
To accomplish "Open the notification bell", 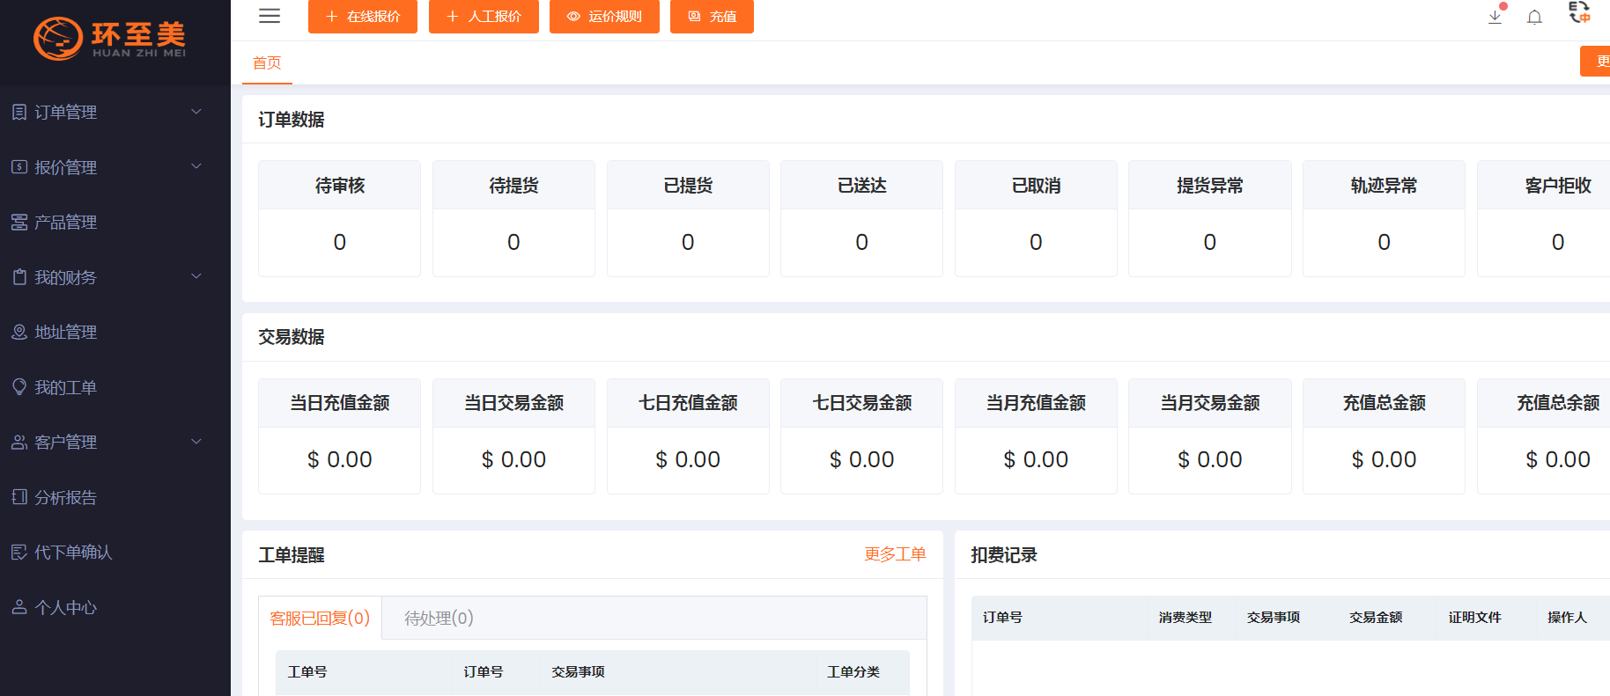I will (1534, 18).
